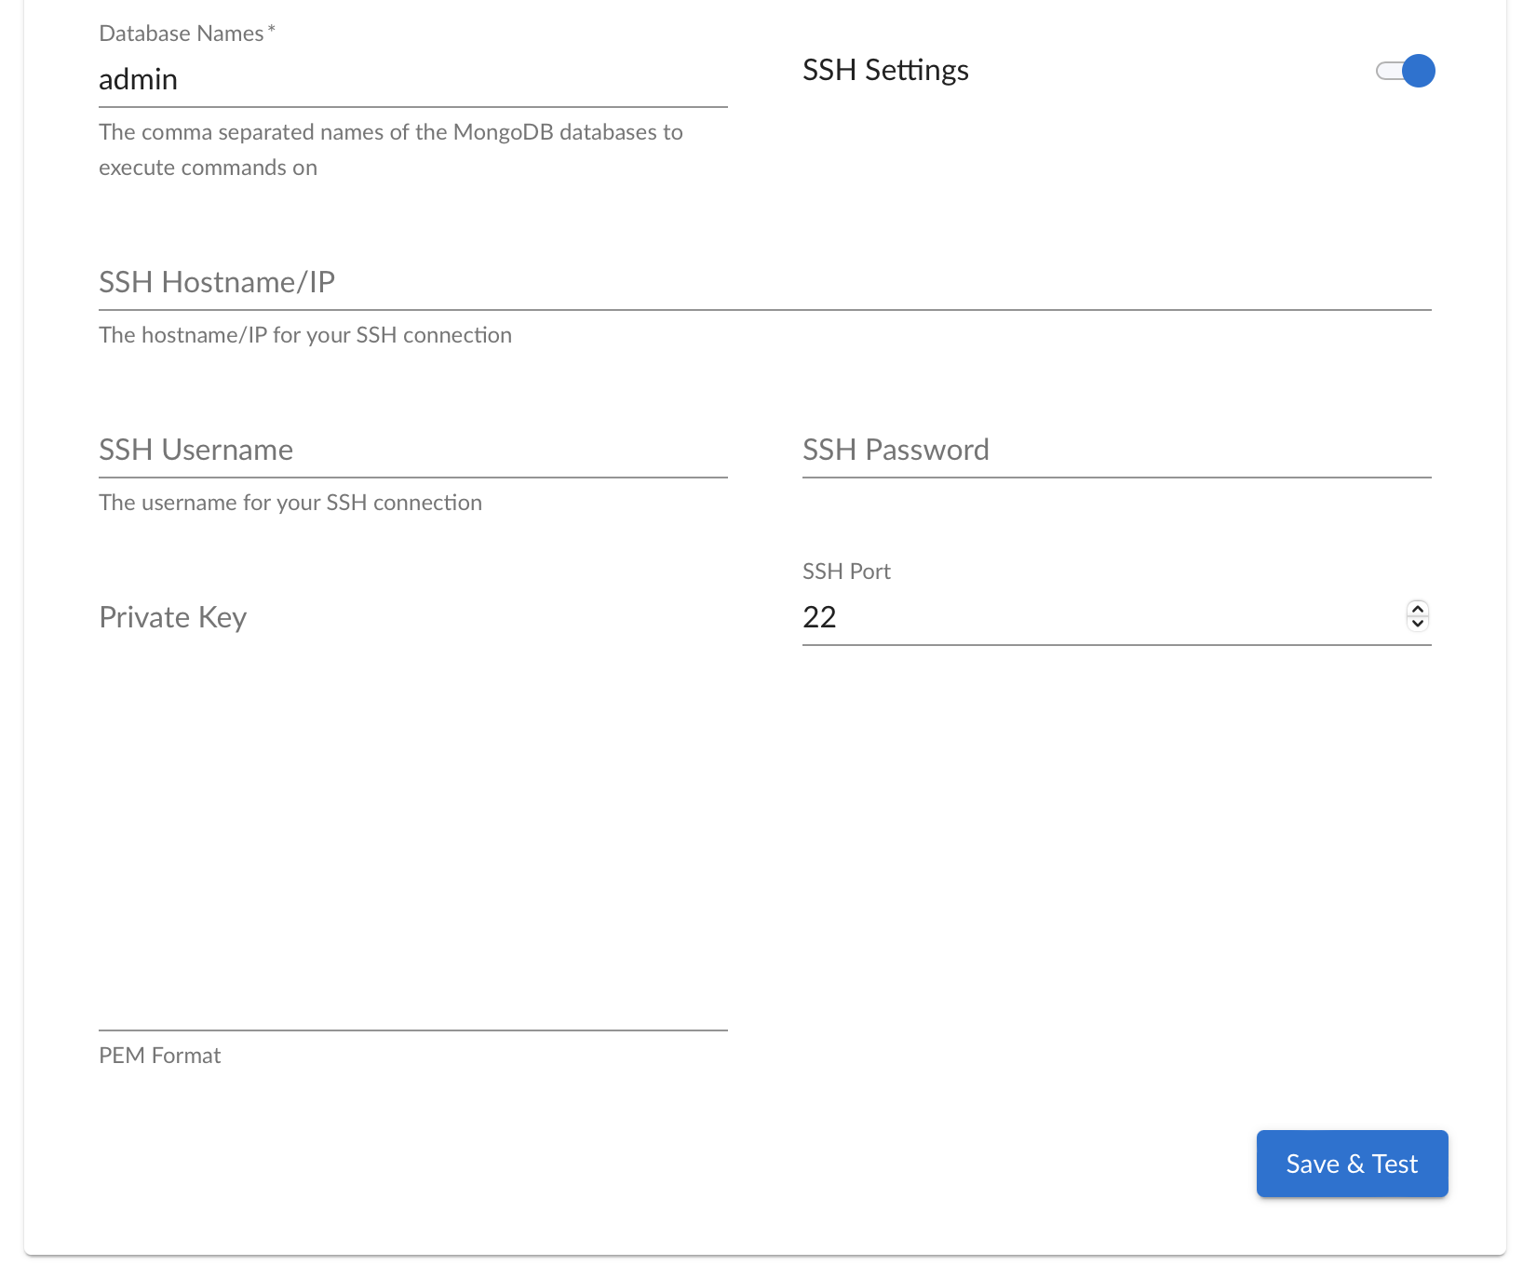Toggle the SSH Settings switch

[x=1405, y=71]
